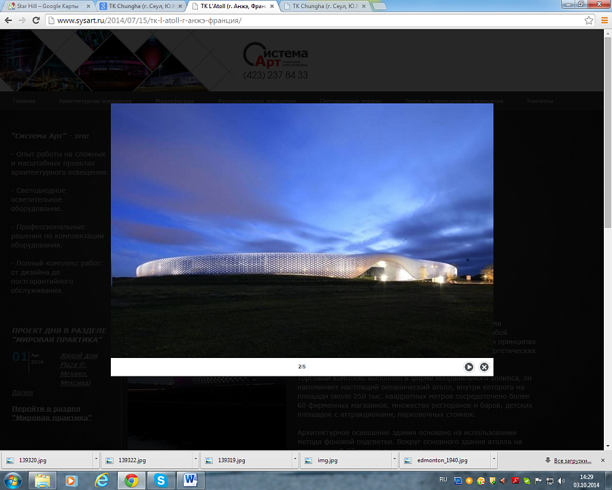Screen dimensions: 612x490
Task: Switch to the first TK Chungha tab
Action: coord(139,6)
